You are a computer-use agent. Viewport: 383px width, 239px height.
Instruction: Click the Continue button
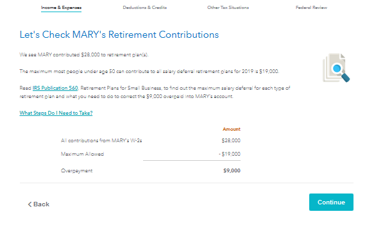click(331, 202)
